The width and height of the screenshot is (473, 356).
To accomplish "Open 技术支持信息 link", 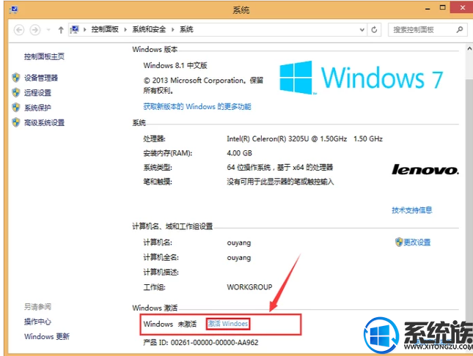I will 411,210.
